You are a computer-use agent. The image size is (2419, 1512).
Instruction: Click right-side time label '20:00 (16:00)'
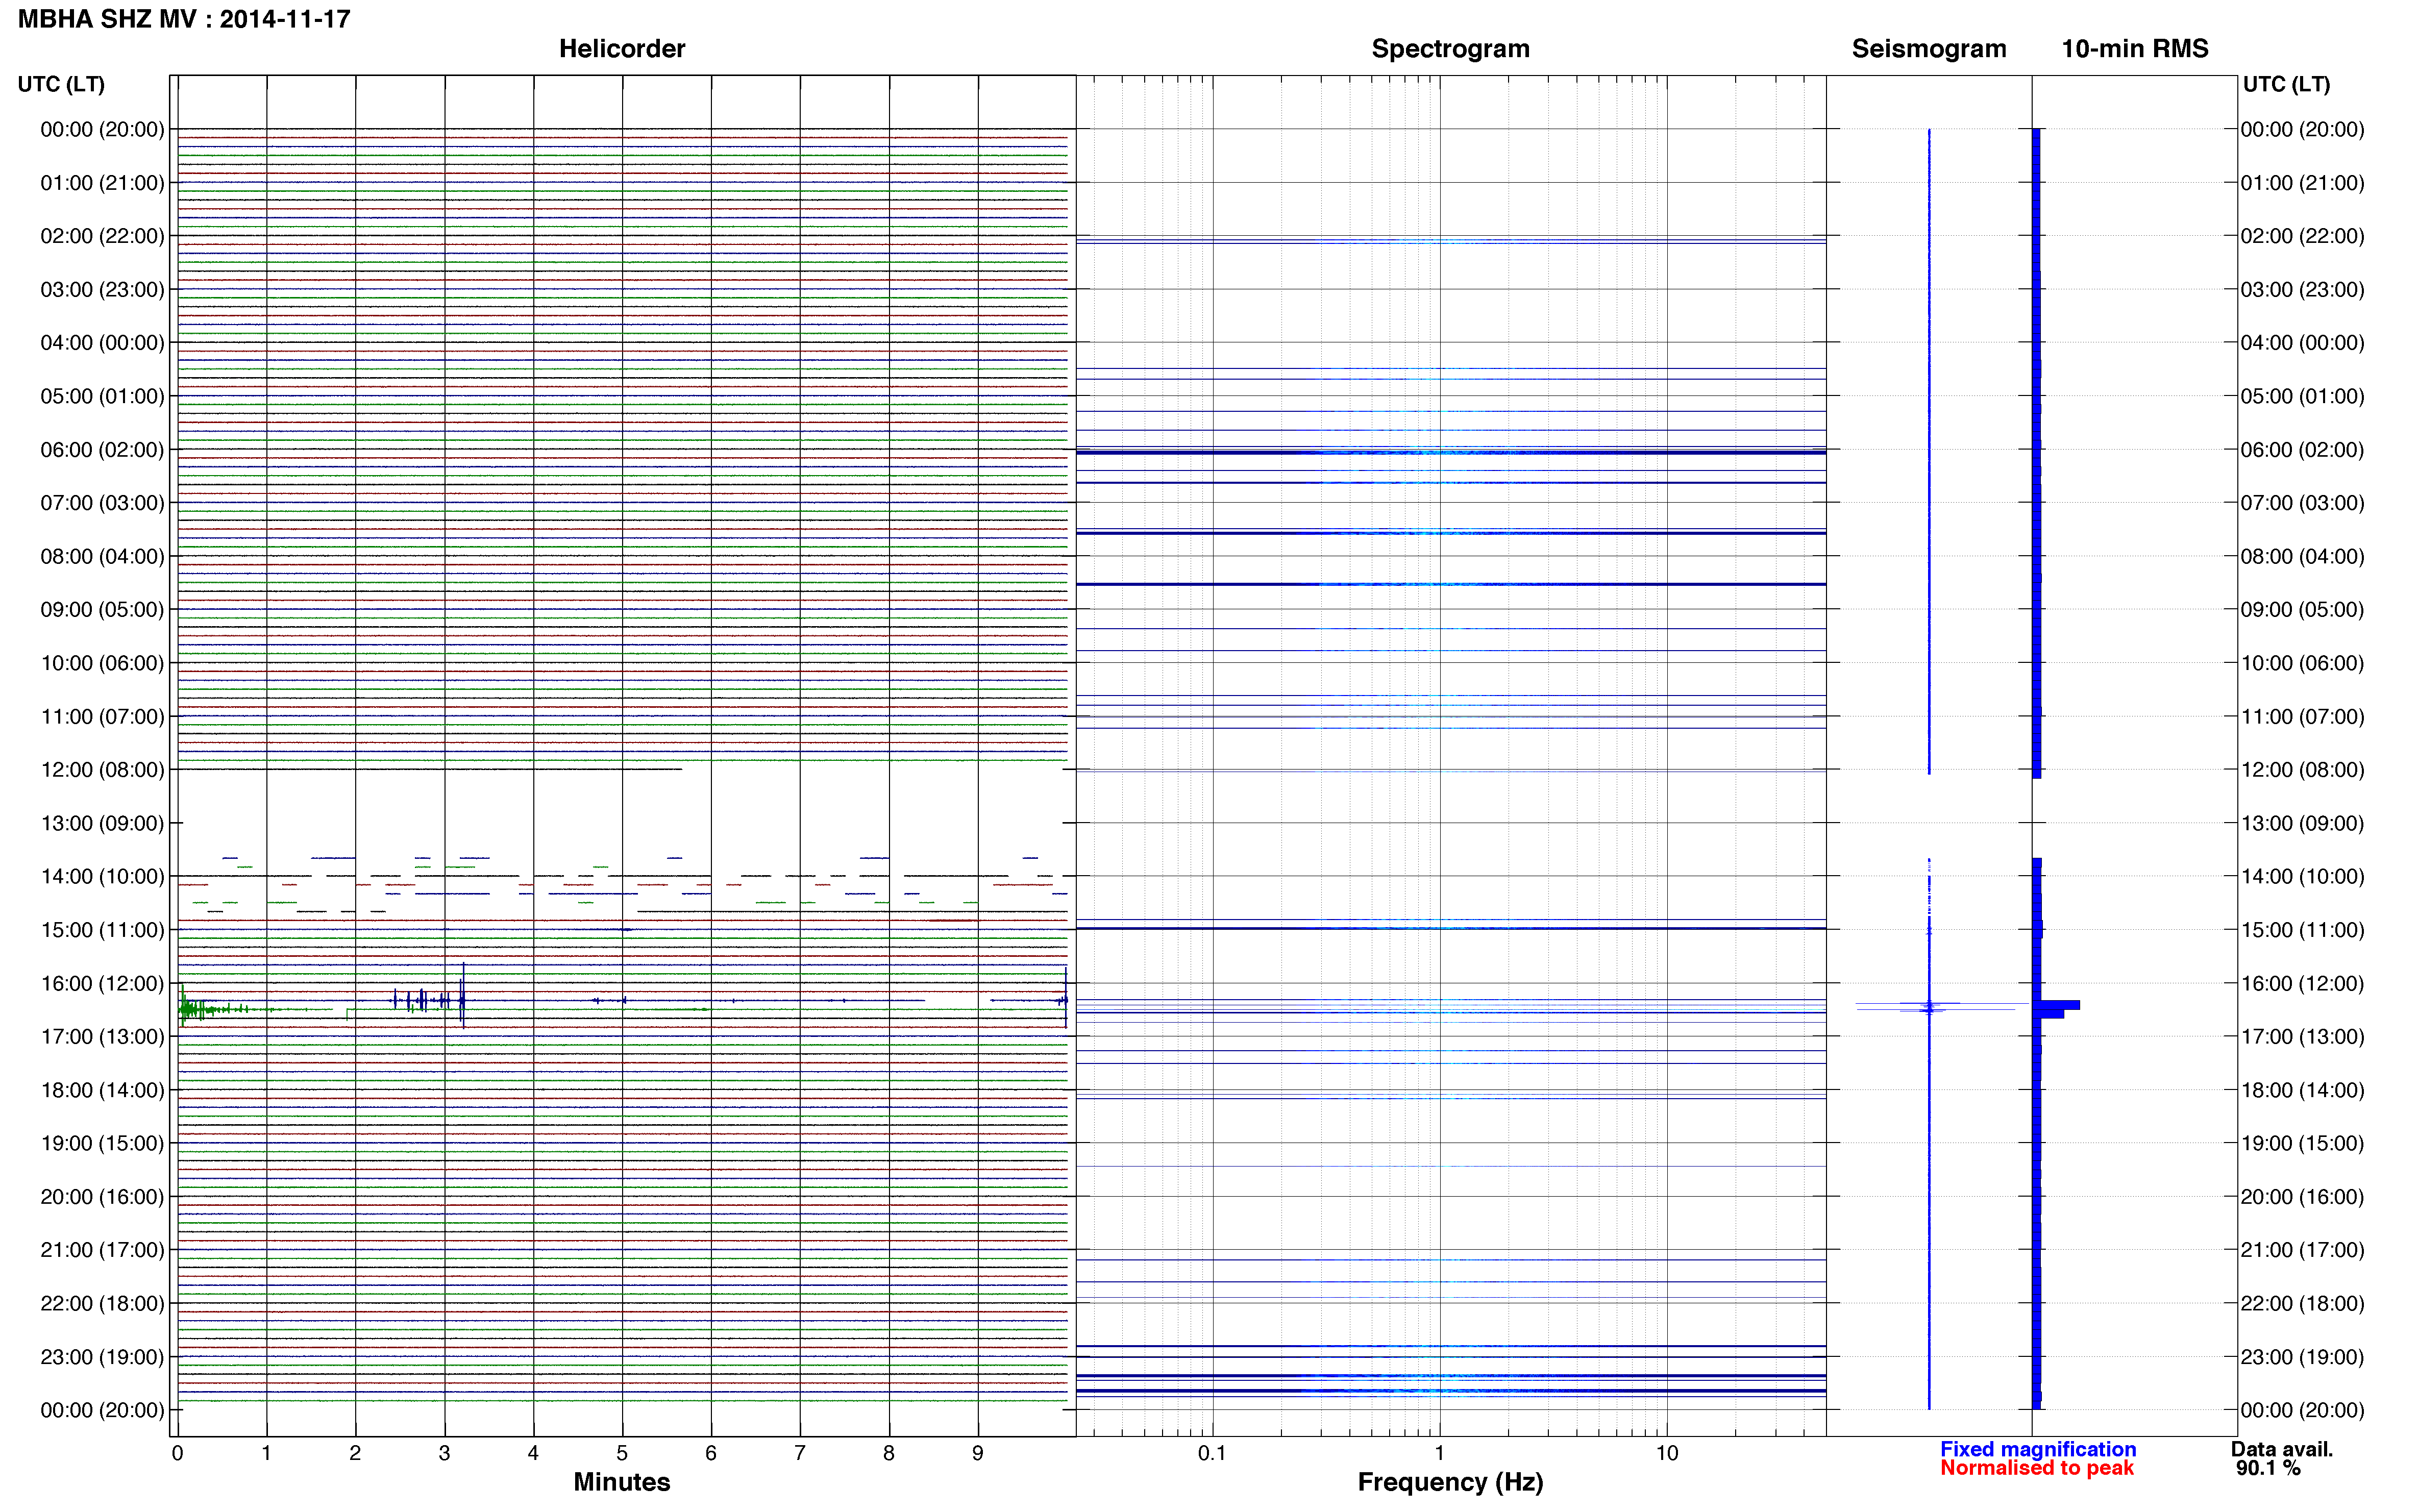(2303, 1197)
